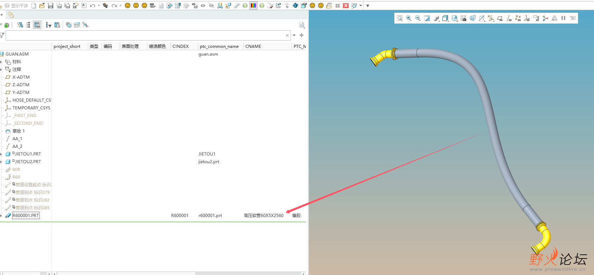Click the eye icon in the top toolbar
Viewport: 594px width, 275px height.
coord(203,6)
